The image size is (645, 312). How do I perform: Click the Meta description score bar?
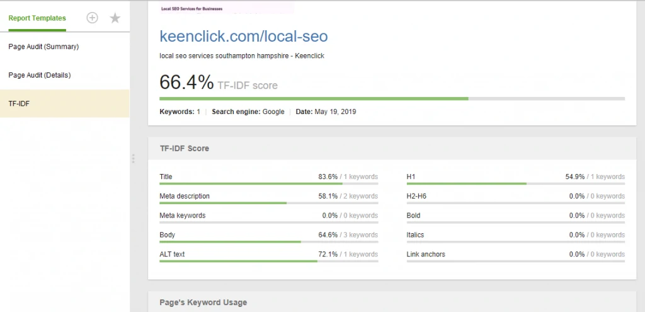[x=268, y=203]
